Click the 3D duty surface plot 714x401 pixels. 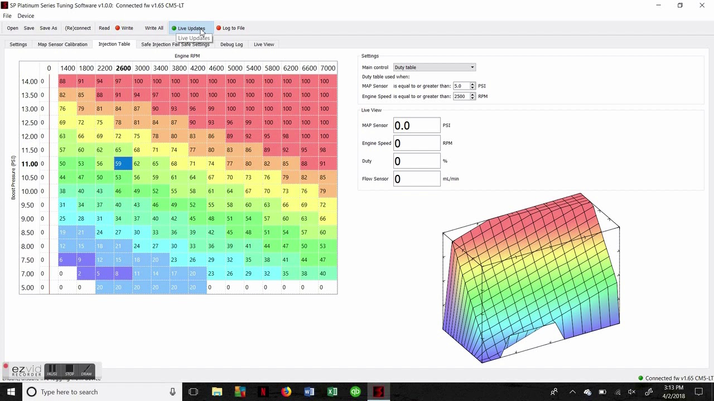pos(530,278)
